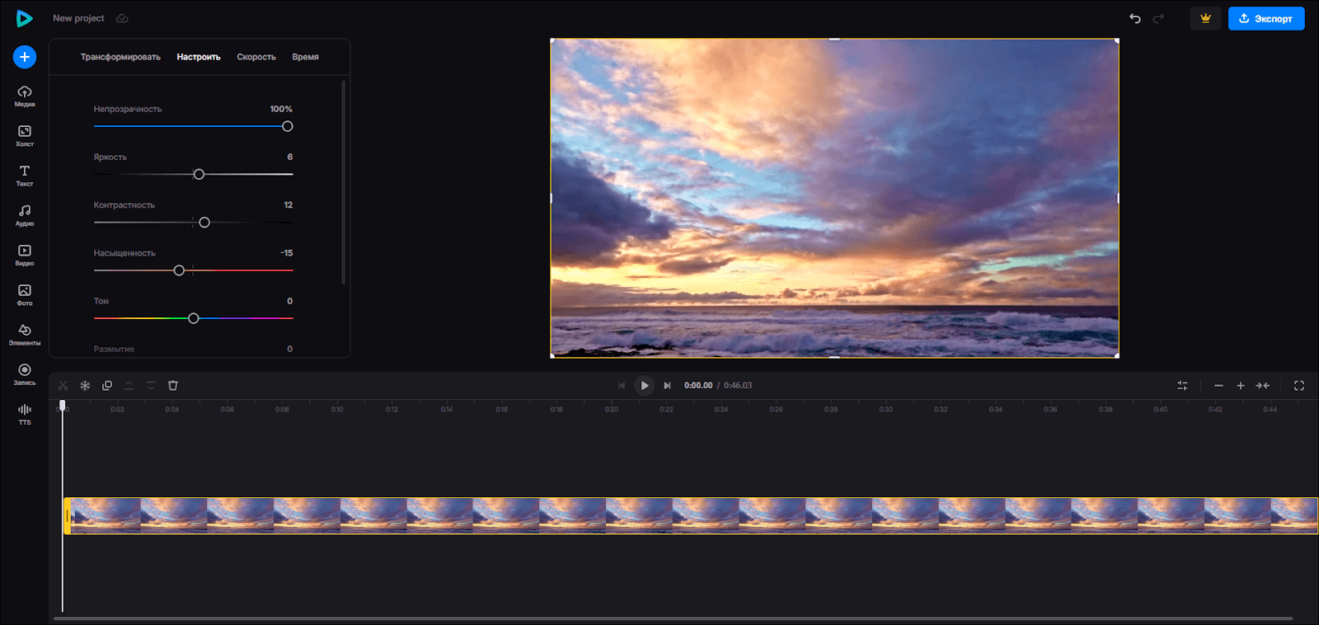
Task: Open the TTS text-to-speech panel
Action: coord(25,414)
